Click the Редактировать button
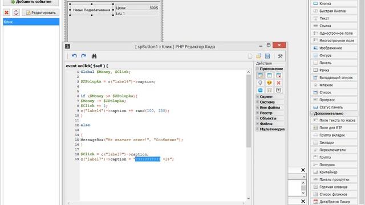Viewport: 365px width, 205px height. pos(40,13)
